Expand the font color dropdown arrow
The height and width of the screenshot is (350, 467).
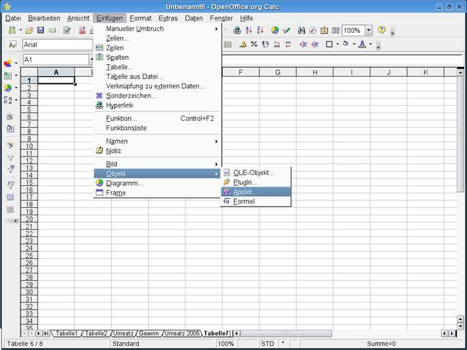(371, 44)
